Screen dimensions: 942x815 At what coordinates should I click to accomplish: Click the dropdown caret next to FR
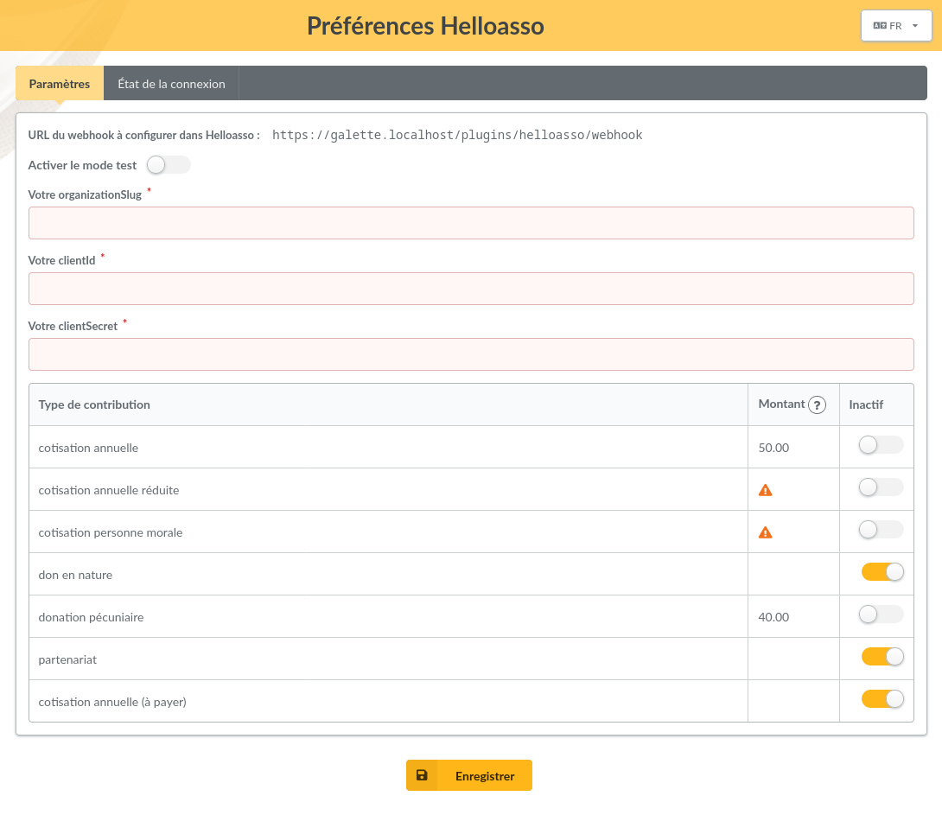(915, 26)
